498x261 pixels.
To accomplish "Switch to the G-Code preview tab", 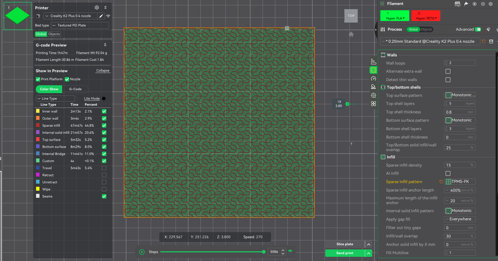I will click(75, 89).
